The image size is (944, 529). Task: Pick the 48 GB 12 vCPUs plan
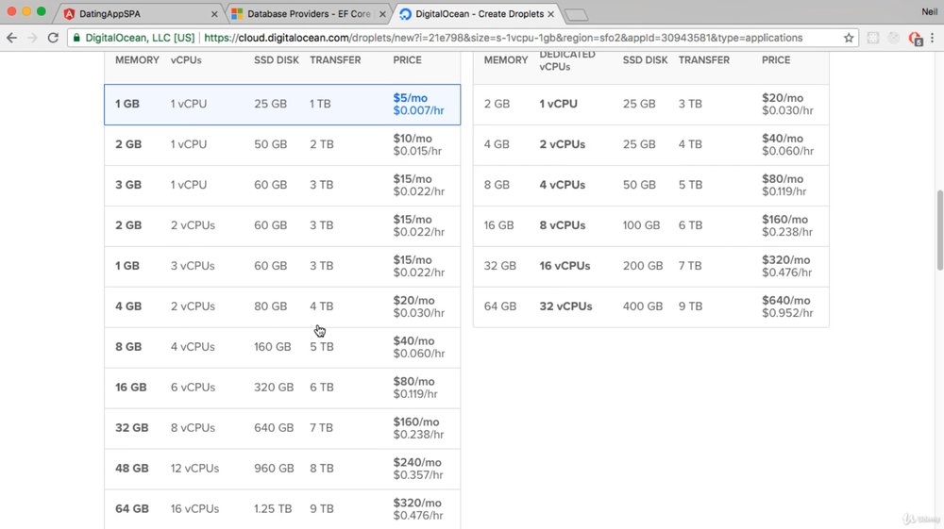(x=282, y=469)
